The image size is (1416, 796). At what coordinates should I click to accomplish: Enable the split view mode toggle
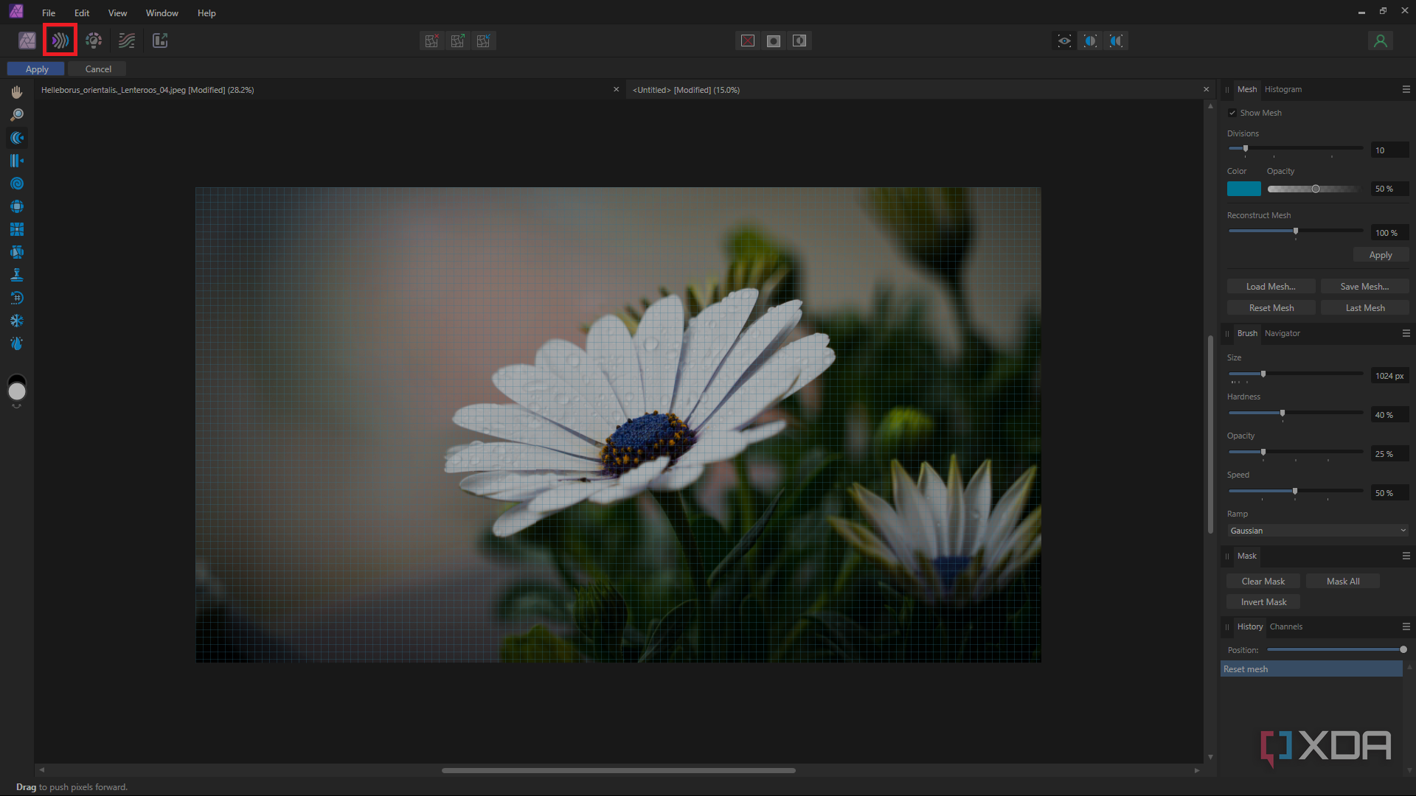[x=1090, y=41]
